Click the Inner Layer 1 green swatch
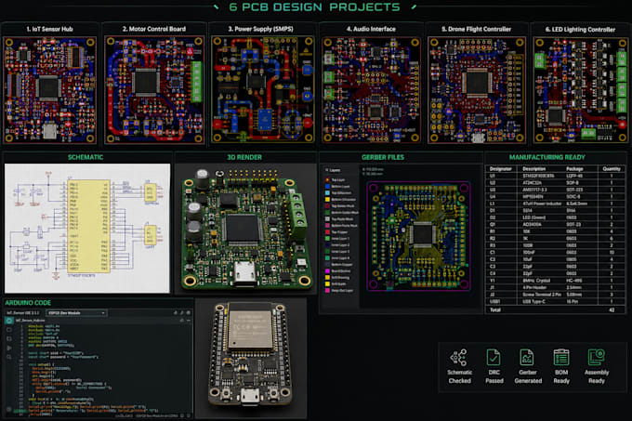The height and width of the screenshot is (421, 632). point(327,239)
